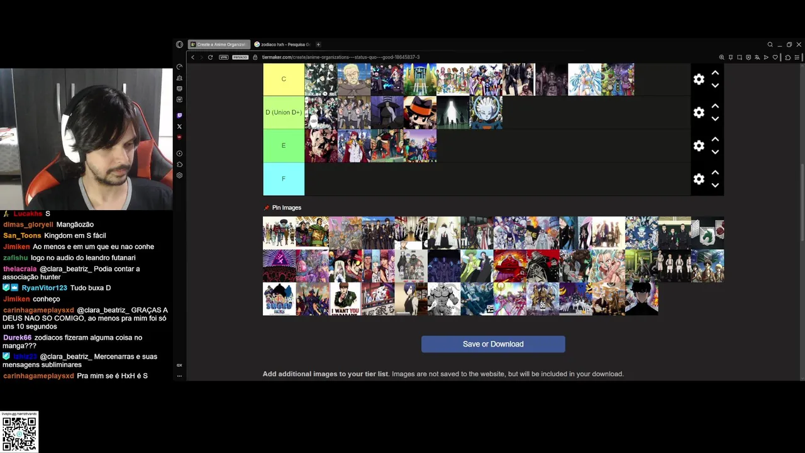Screen dimensions: 805x453
Task: Move D (Union D+) row down
Action: tap(715, 119)
